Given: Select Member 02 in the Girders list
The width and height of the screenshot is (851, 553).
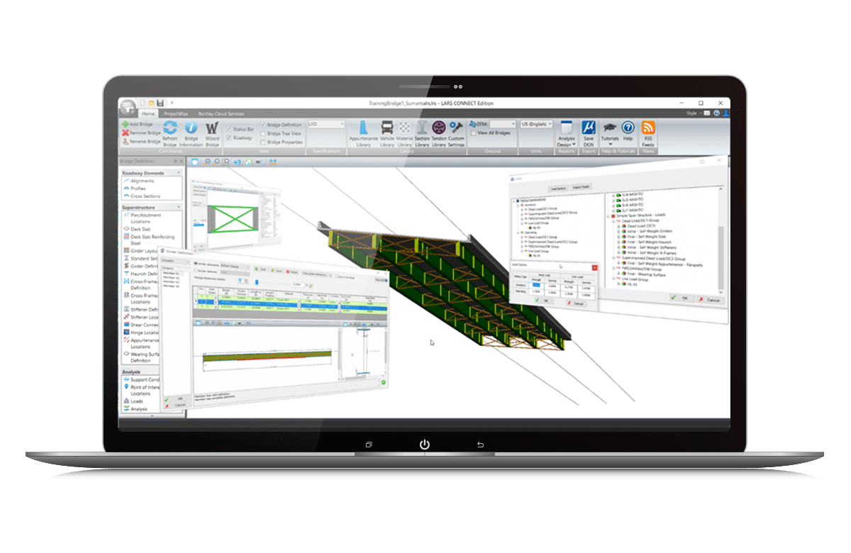Looking at the screenshot, I should pyautogui.click(x=169, y=277).
